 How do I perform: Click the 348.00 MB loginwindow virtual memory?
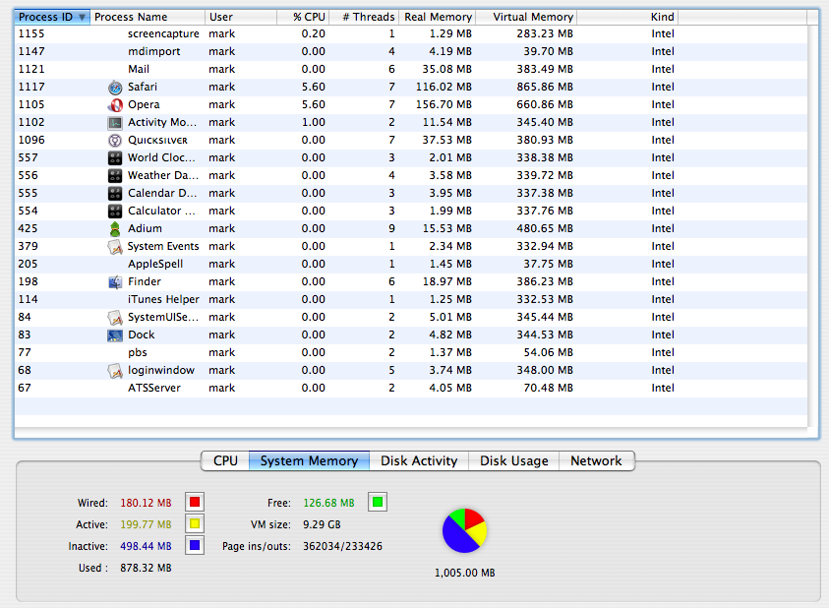pyautogui.click(x=545, y=371)
